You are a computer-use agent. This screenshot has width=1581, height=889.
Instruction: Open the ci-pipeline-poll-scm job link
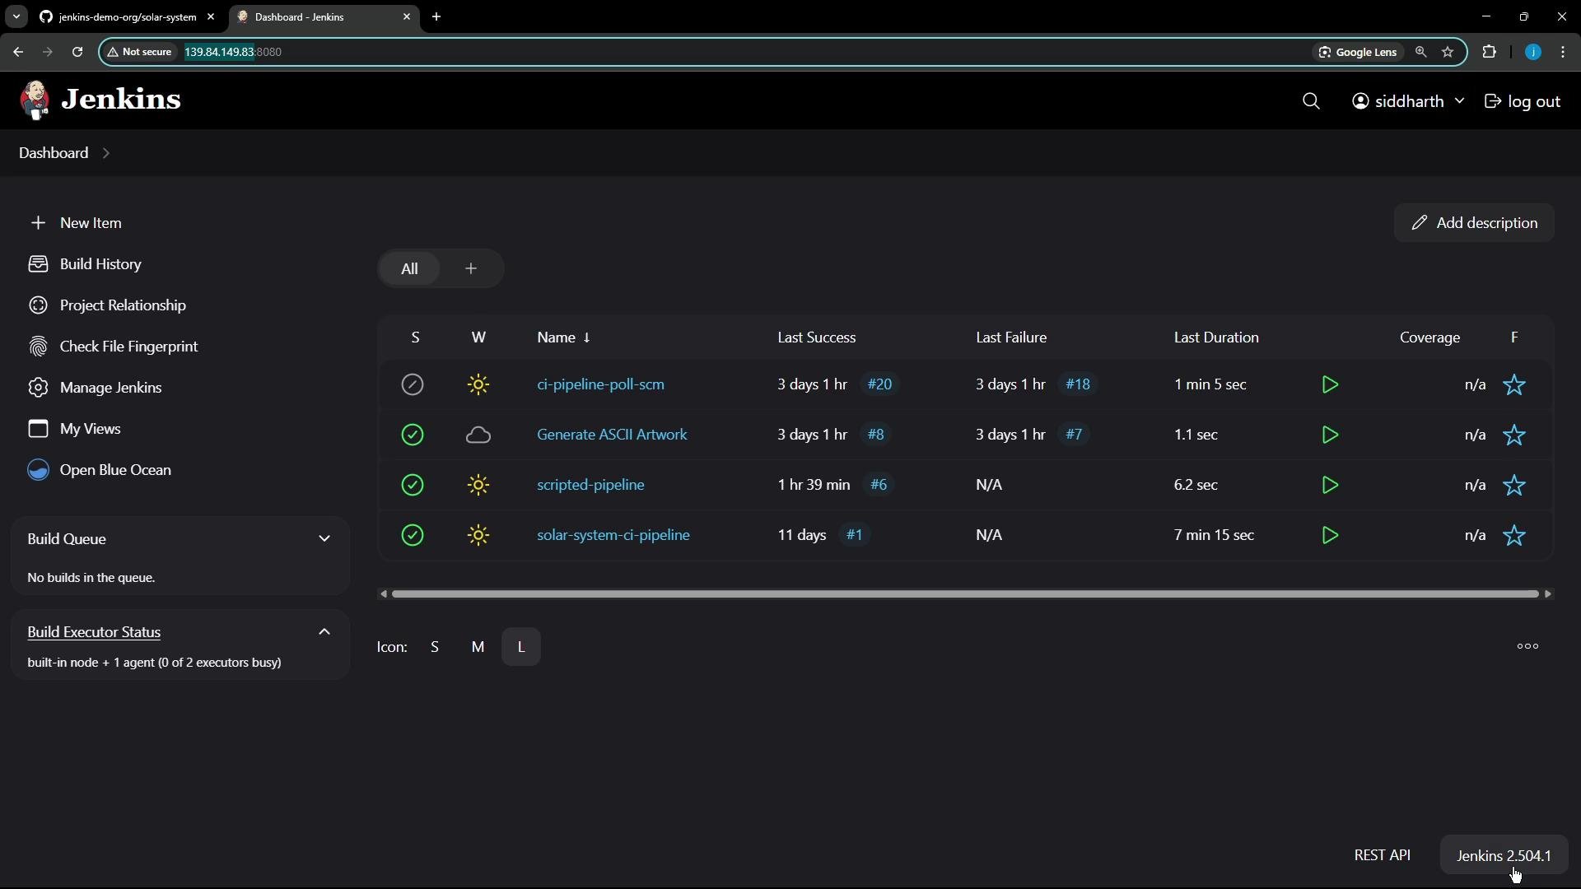pos(600,384)
